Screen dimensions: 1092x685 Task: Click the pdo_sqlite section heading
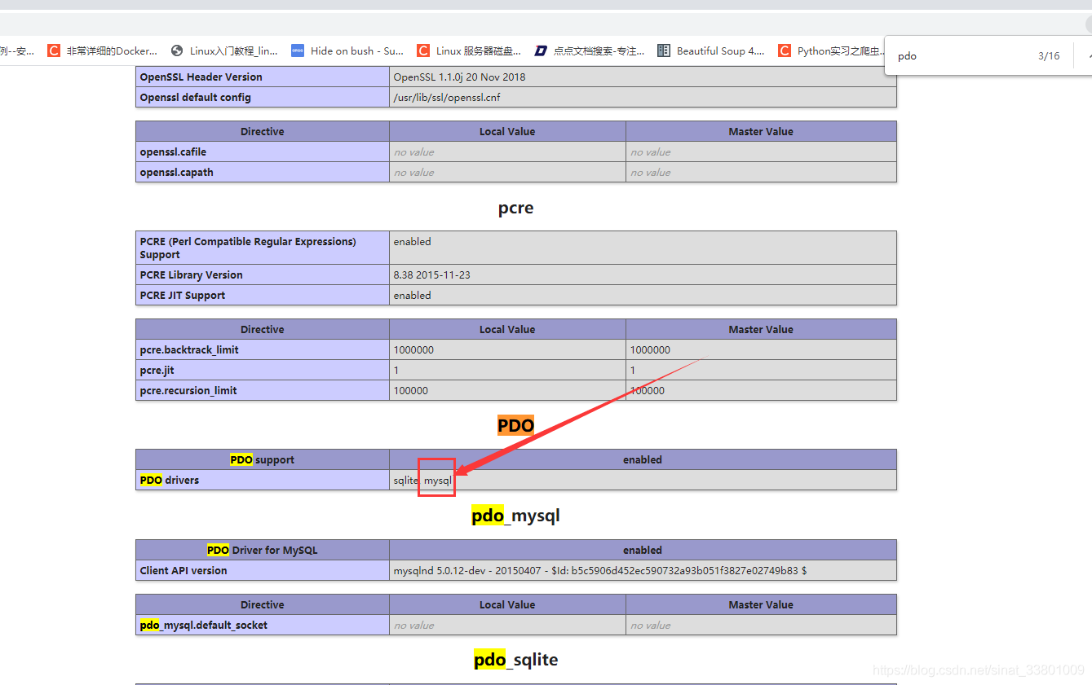515,660
